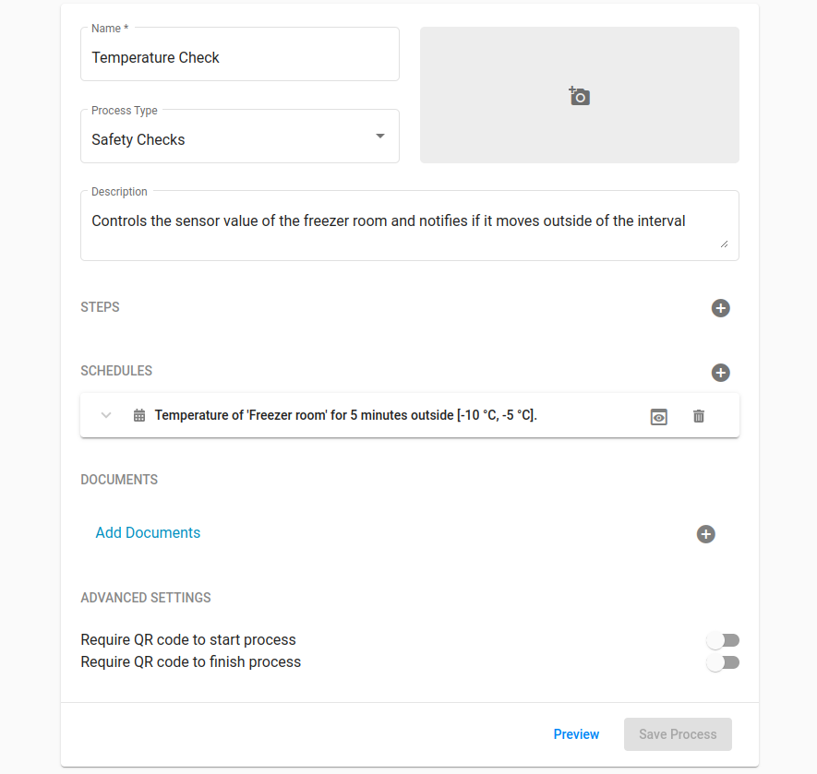Click the add photo camera icon
This screenshot has height=774, width=817.
point(579,96)
